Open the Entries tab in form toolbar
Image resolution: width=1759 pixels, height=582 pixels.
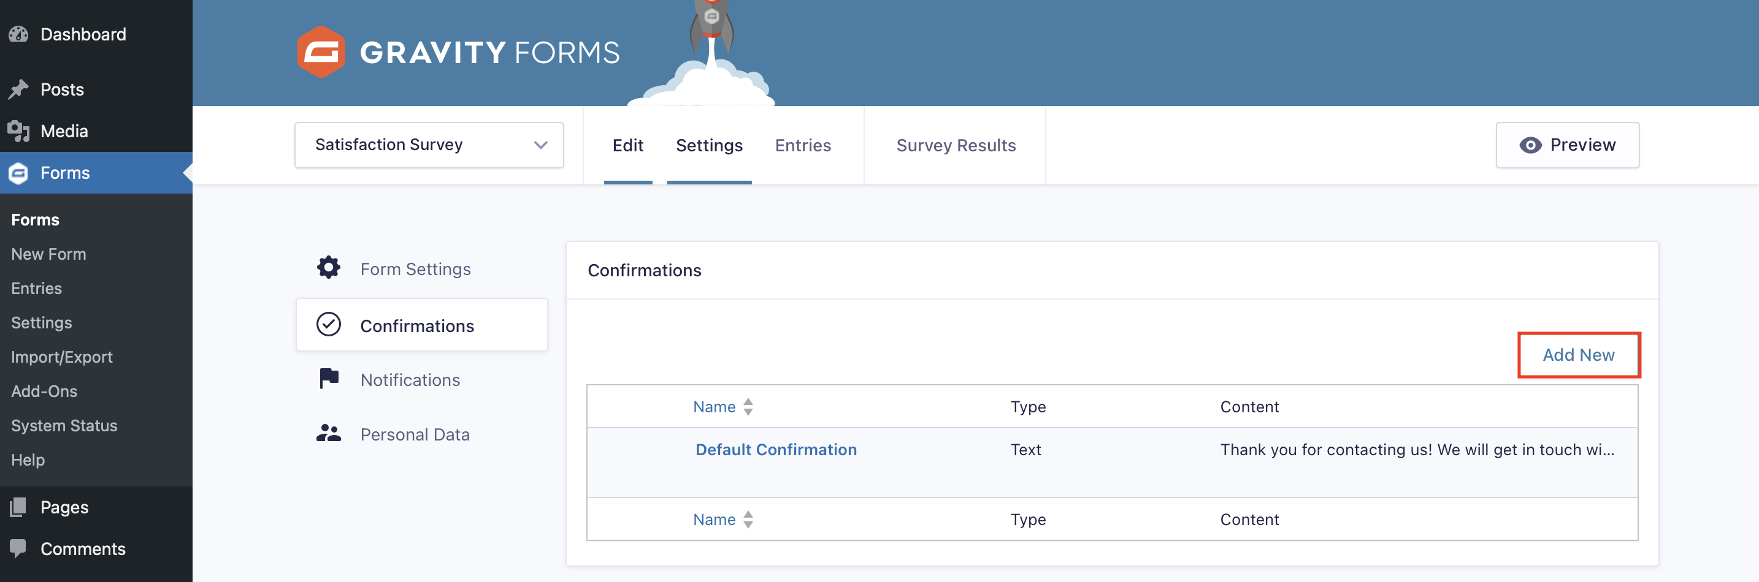coord(802,145)
